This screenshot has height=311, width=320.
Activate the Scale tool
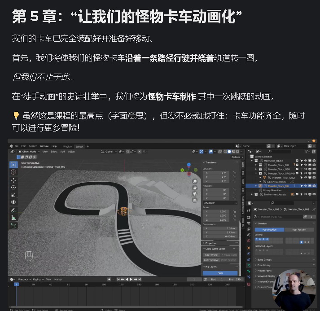click(x=13, y=195)
